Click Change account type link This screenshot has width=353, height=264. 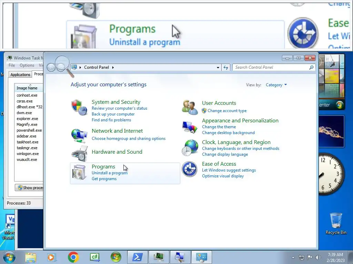[x=227, y=111]
